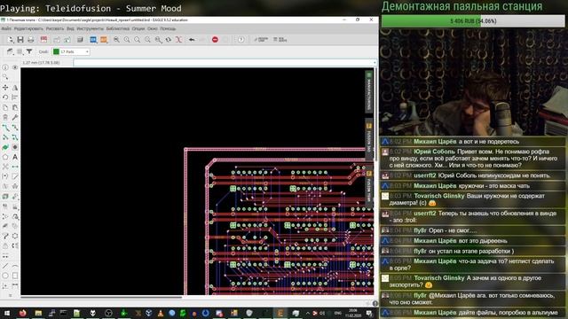568x319 pixels.
Task: Click the redraw refresh arrows icon
Action: point(169,39)
